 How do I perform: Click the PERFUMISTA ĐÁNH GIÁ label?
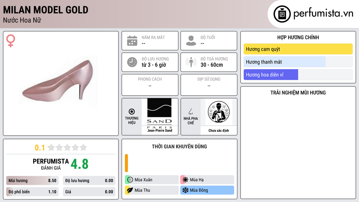pos(50,164)
